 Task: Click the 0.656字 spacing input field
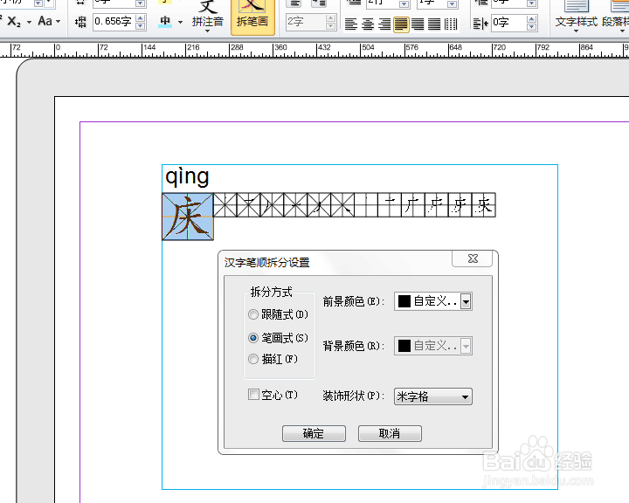tap(114, 21)
